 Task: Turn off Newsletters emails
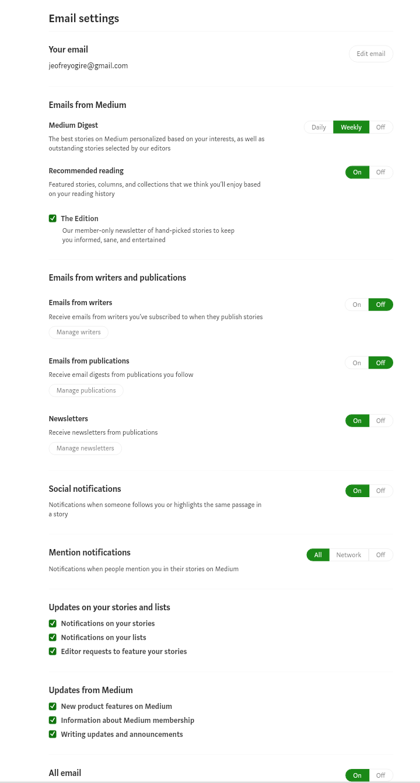pyautogui.click(x=381, y=421)
